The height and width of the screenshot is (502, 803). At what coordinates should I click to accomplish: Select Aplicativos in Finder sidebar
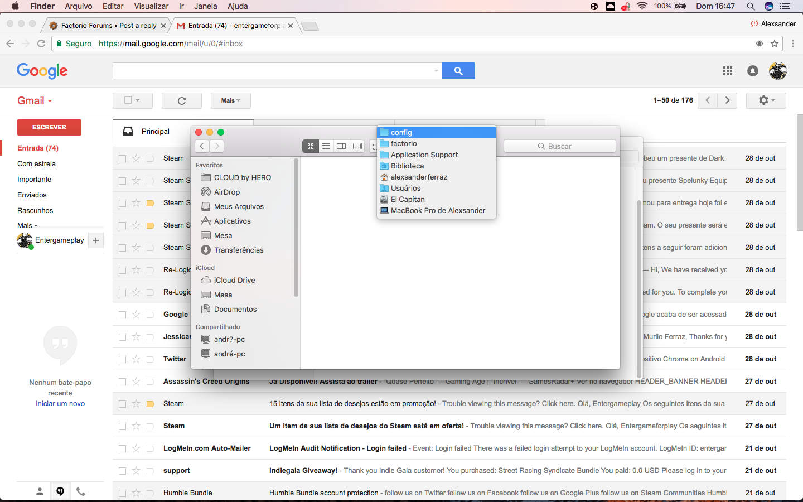coord(232,221)
